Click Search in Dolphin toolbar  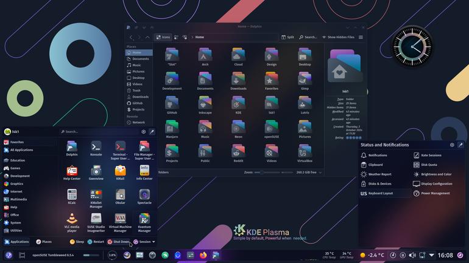308,37
